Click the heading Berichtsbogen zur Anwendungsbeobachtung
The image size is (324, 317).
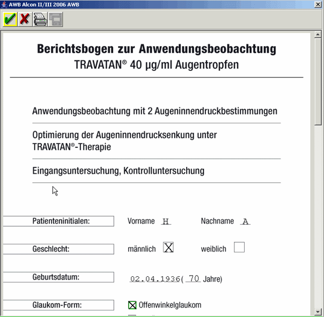[157, 49]
